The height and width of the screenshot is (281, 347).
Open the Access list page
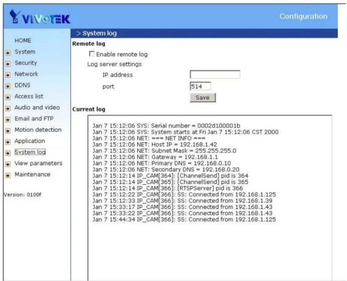coord(29,96)
